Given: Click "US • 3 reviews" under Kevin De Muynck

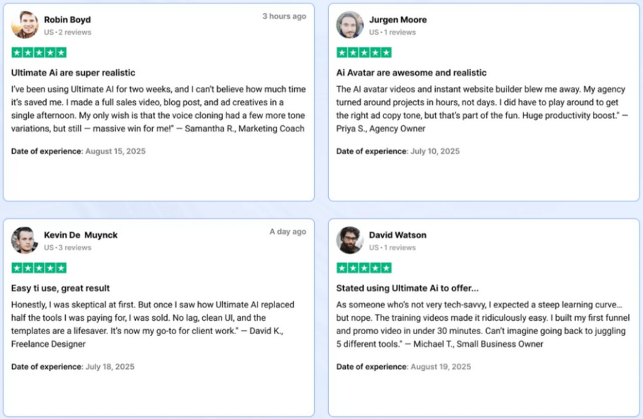Looking at the screenshot, I should tap(68, 248).
